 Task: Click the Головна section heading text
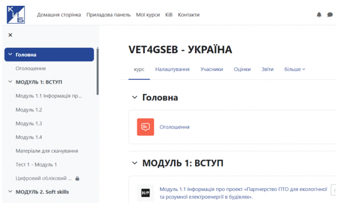pyautogui.click(x=160, y=97)
